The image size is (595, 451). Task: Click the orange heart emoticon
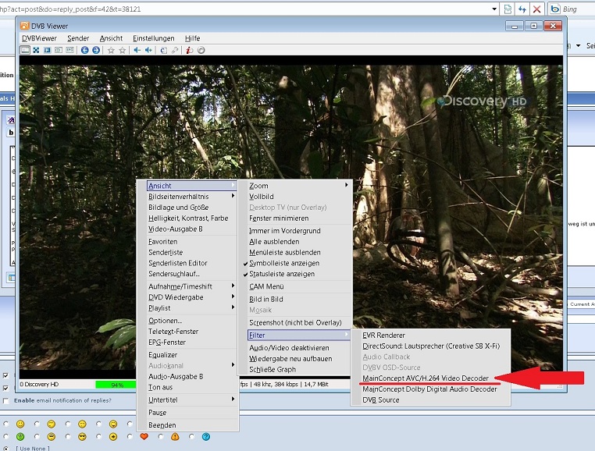coord(144,437)
